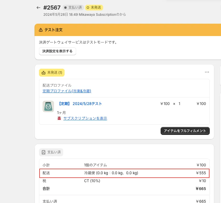Image resolution: width=221 pixels, height=203 pixels.
Task: Click the 決済設定を表示する button
Action: 57,51
